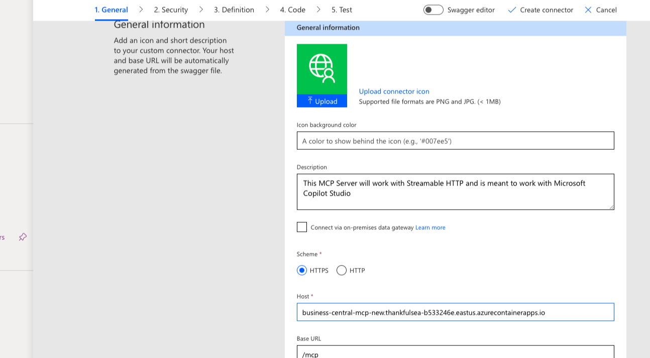Switch to the Definition step
Image resolution: width=650 pixels, height=358 pixels.
[234, 9]
